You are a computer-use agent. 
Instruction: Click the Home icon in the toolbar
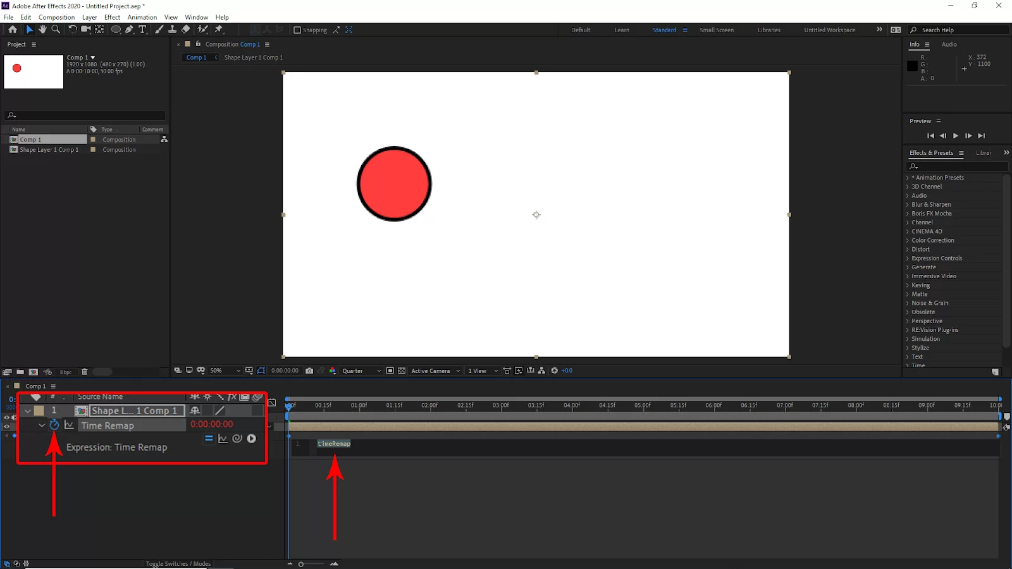point(13,30)
